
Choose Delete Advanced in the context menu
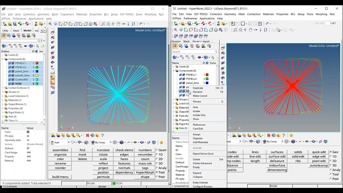point(202,163)
